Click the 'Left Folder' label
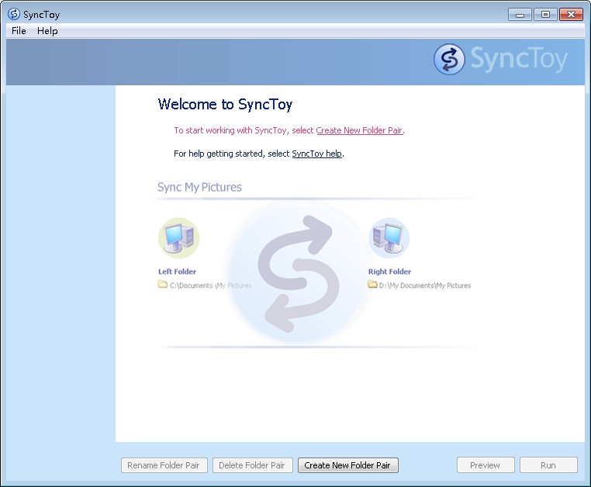Screen dimensions: 591x487 click(x=177, y=271)
